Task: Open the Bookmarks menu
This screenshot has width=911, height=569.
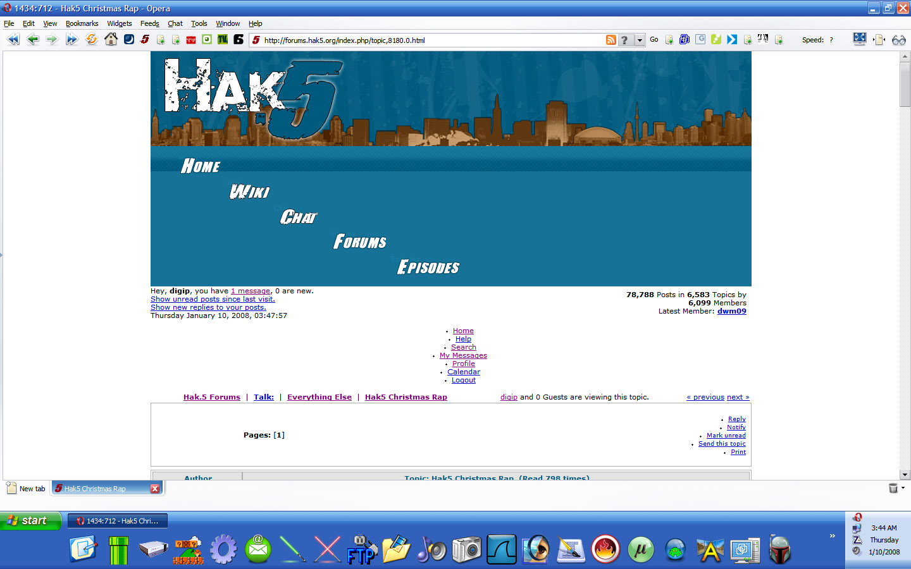Action: (82, 23)
